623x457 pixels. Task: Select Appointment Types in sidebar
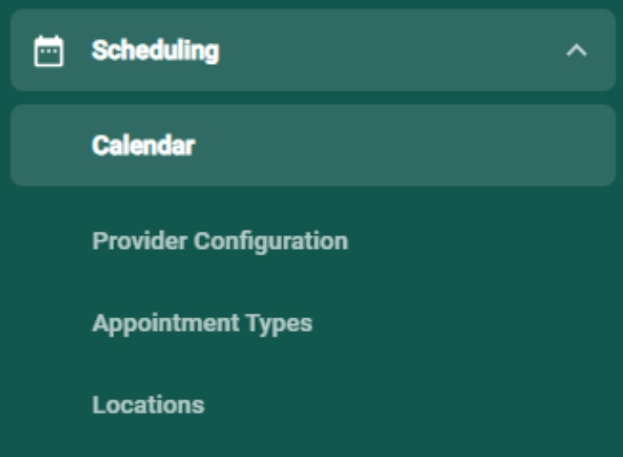point(202,323)
